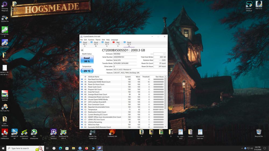This screenshot has width=269, height=151.
Task: Launch CPUID HWMonitor desktop icon
Action: 5,134
